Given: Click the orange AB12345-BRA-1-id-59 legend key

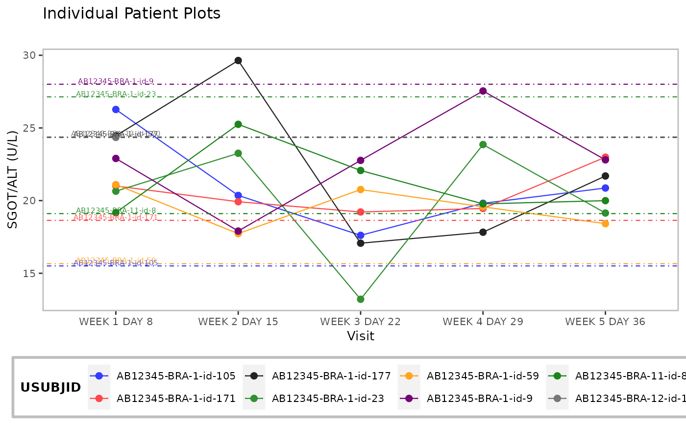Looking at the screenshot, I should coord(410,376).
